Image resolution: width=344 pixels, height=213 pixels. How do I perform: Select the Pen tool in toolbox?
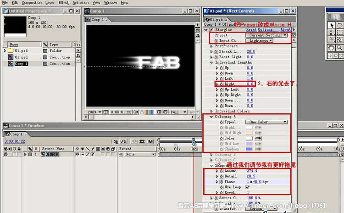(332, 33)
